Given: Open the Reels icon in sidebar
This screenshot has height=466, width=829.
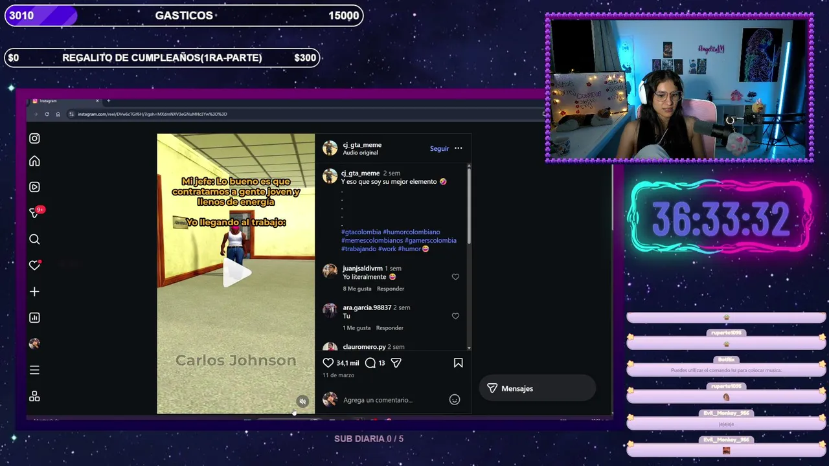Looking at the screenshot, I should 34,187.
